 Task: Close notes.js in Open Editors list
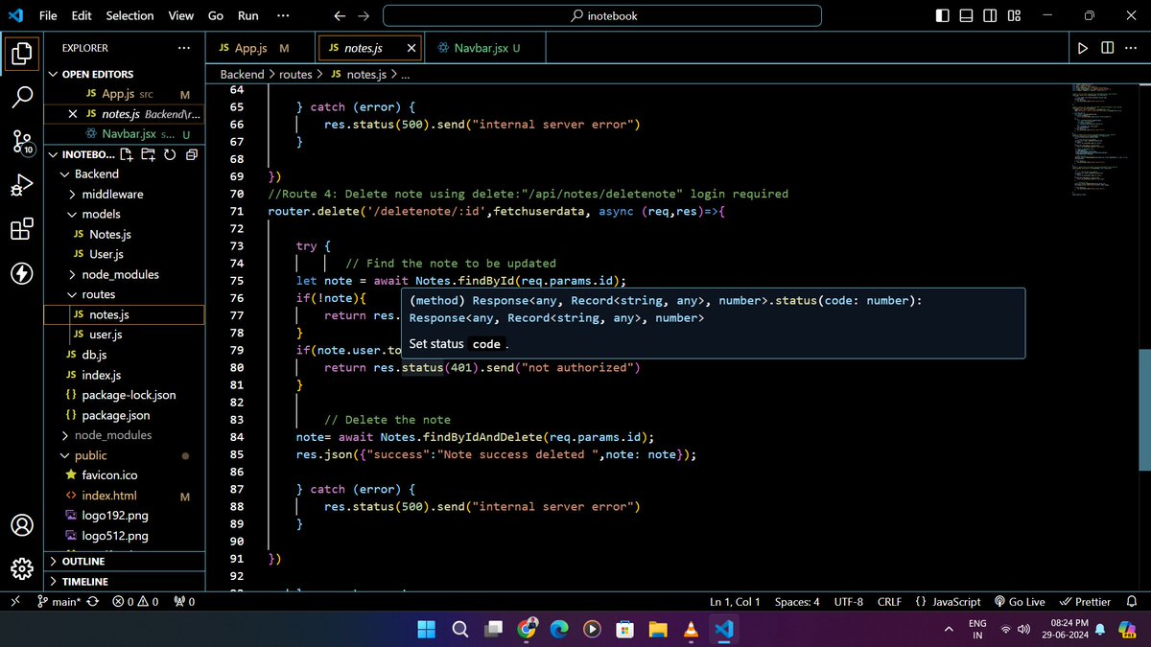(x=73, y=114)
